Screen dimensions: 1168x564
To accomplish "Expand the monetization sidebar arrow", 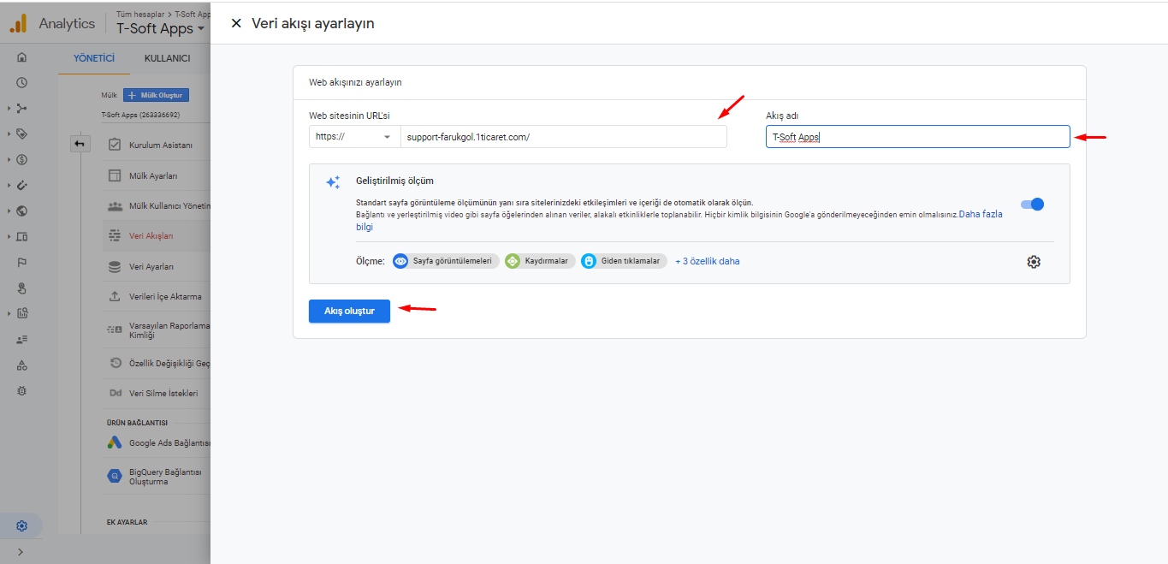I will (9, 159).
